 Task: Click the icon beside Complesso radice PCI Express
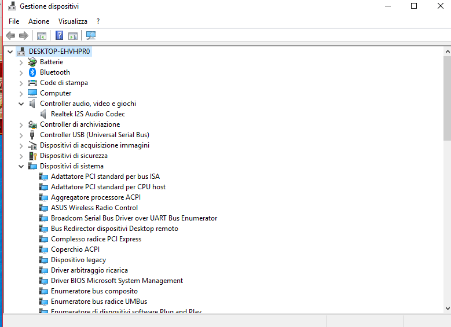click(x=43, y=239)
